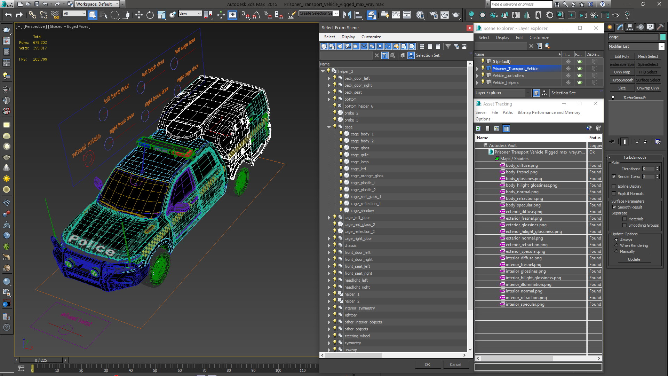Open Paths menu in Asset Tracking
The width and height of the screenshot is (668, 376).
click(508, 112)
